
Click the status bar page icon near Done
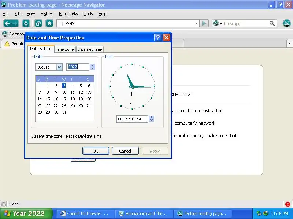(x=4, y=204)
